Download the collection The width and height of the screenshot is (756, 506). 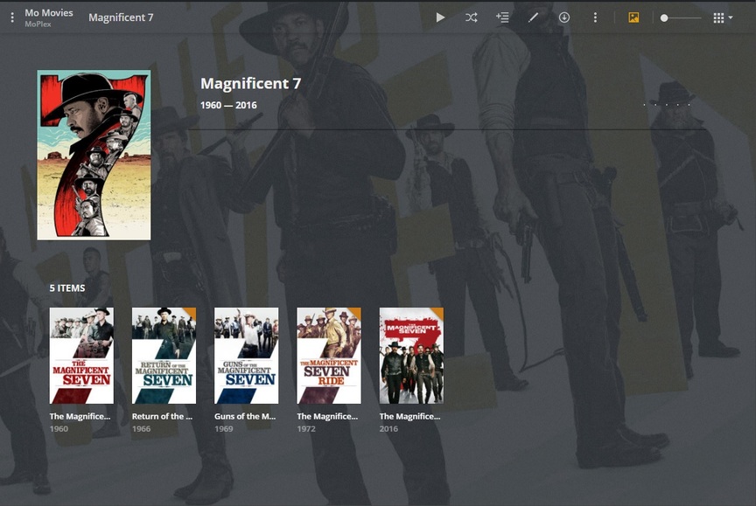pyautogui.click(x=564, y=17)
